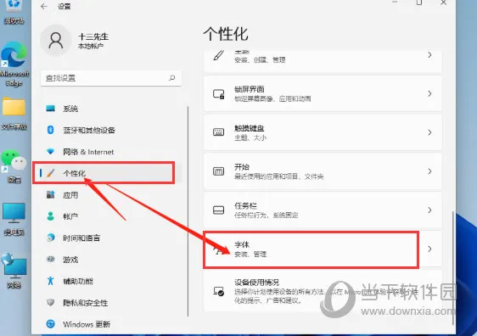Image resolution: width=477 pixels, height=336 pixels.
Task: Select 游戏 in the sidebar
Action: tap(110, 260)
